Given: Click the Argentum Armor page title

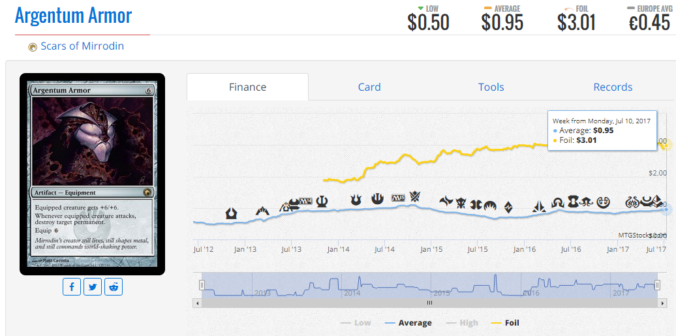Looking at the screenshot, I should [x=73, y=16].
